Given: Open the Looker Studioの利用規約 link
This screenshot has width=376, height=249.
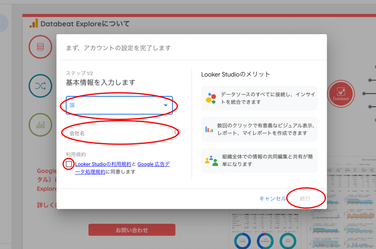Looking at the screenshot, I should 103,164.
